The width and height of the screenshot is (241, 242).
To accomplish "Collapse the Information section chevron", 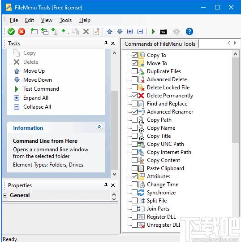I will coord(99,127).
